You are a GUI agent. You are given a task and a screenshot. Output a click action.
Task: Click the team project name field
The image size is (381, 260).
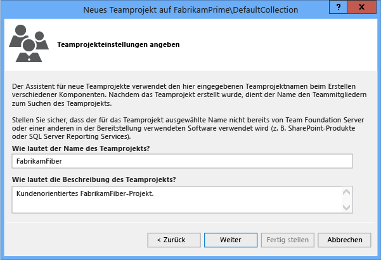(182, 161)
